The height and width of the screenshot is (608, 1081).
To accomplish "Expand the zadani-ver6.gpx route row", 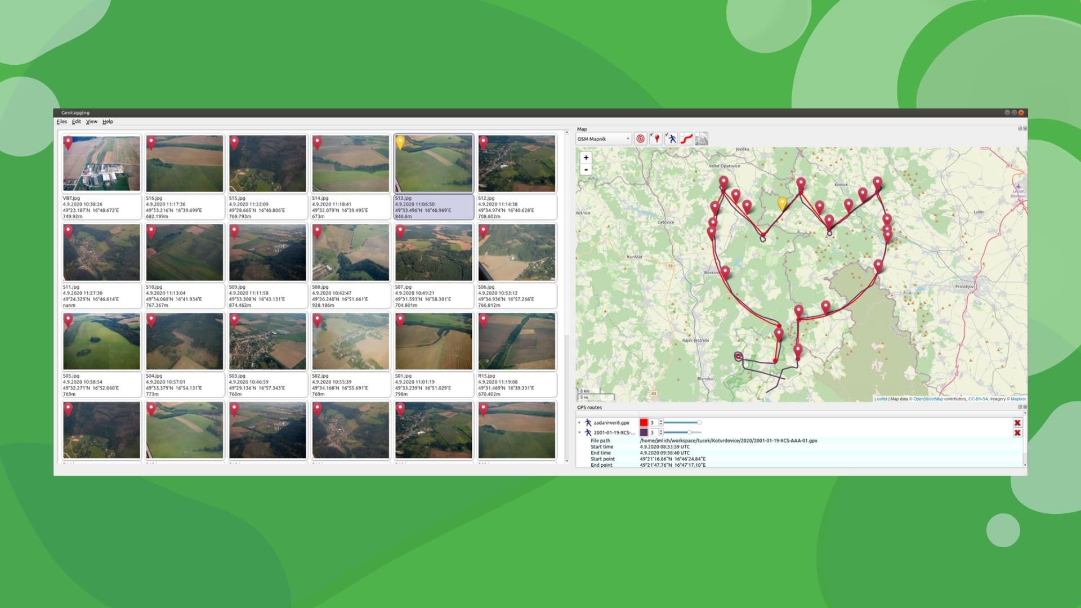I will (579, 423).
